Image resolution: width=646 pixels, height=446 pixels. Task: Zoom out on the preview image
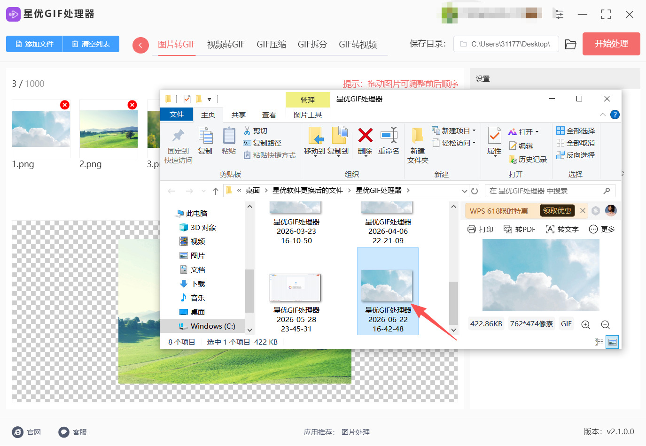(605, 324)
